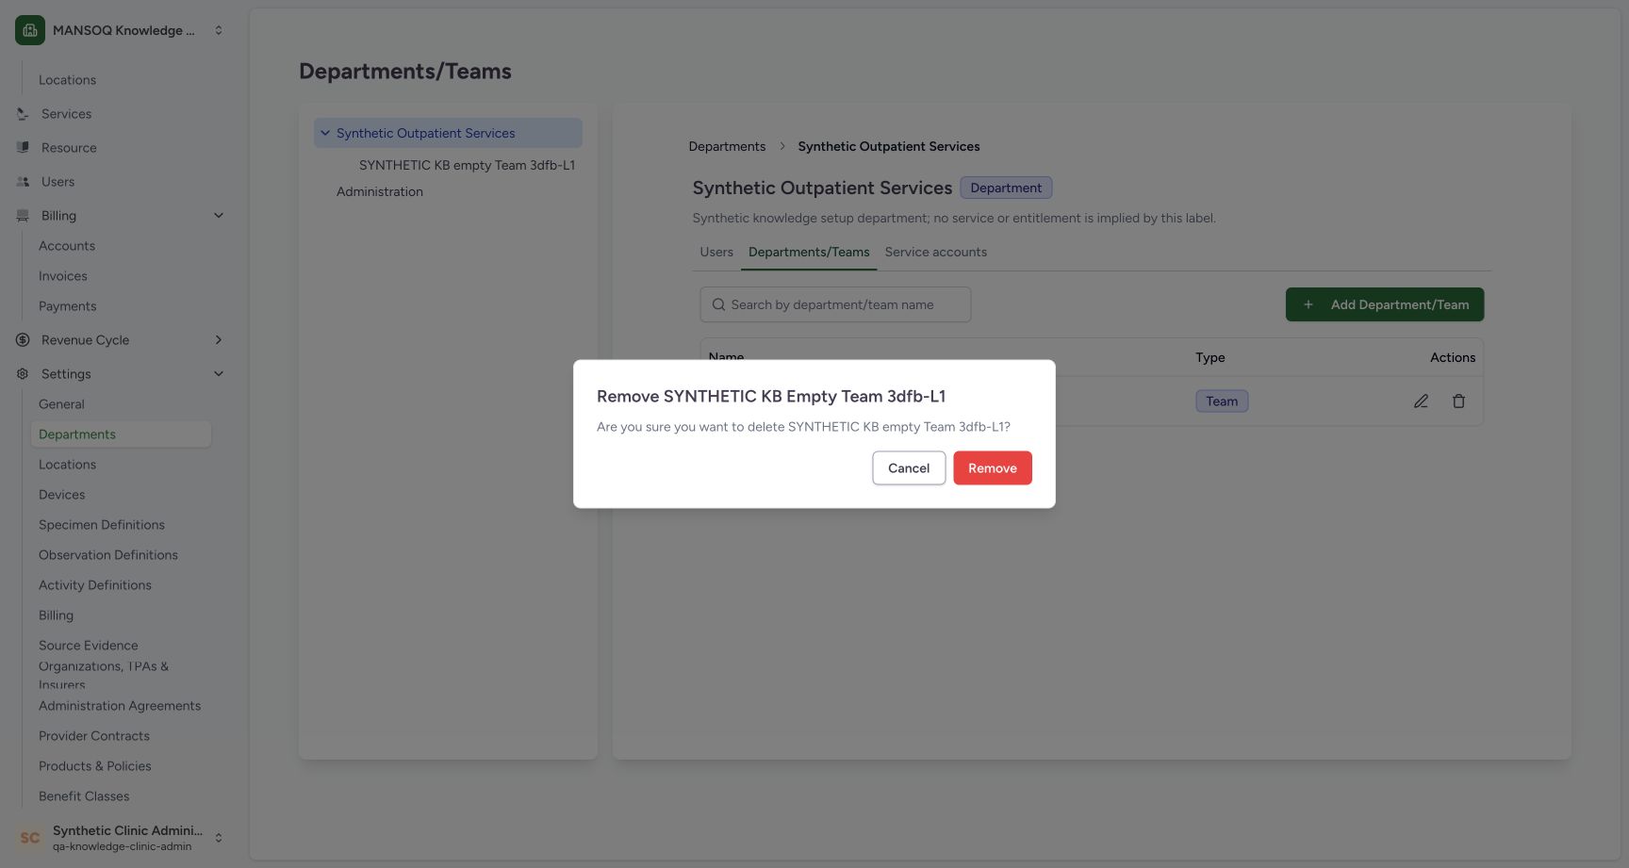Open Observation Definitions settings
The height and width of the screenshot is (868, 1629).
pos(108,555)
